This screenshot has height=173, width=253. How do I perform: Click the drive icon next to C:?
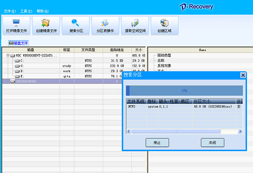(x=17, y=61)
